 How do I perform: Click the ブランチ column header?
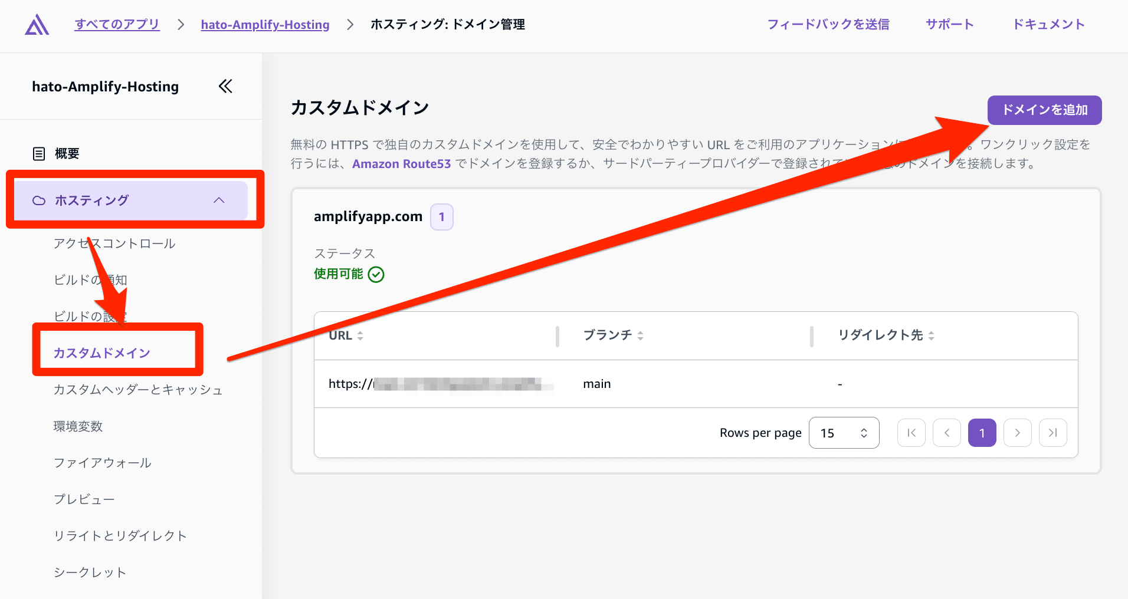[608, 335]
